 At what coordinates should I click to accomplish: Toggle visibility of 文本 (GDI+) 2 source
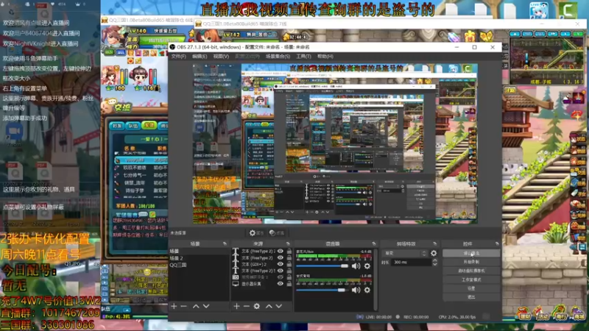[x=281, y=264]
